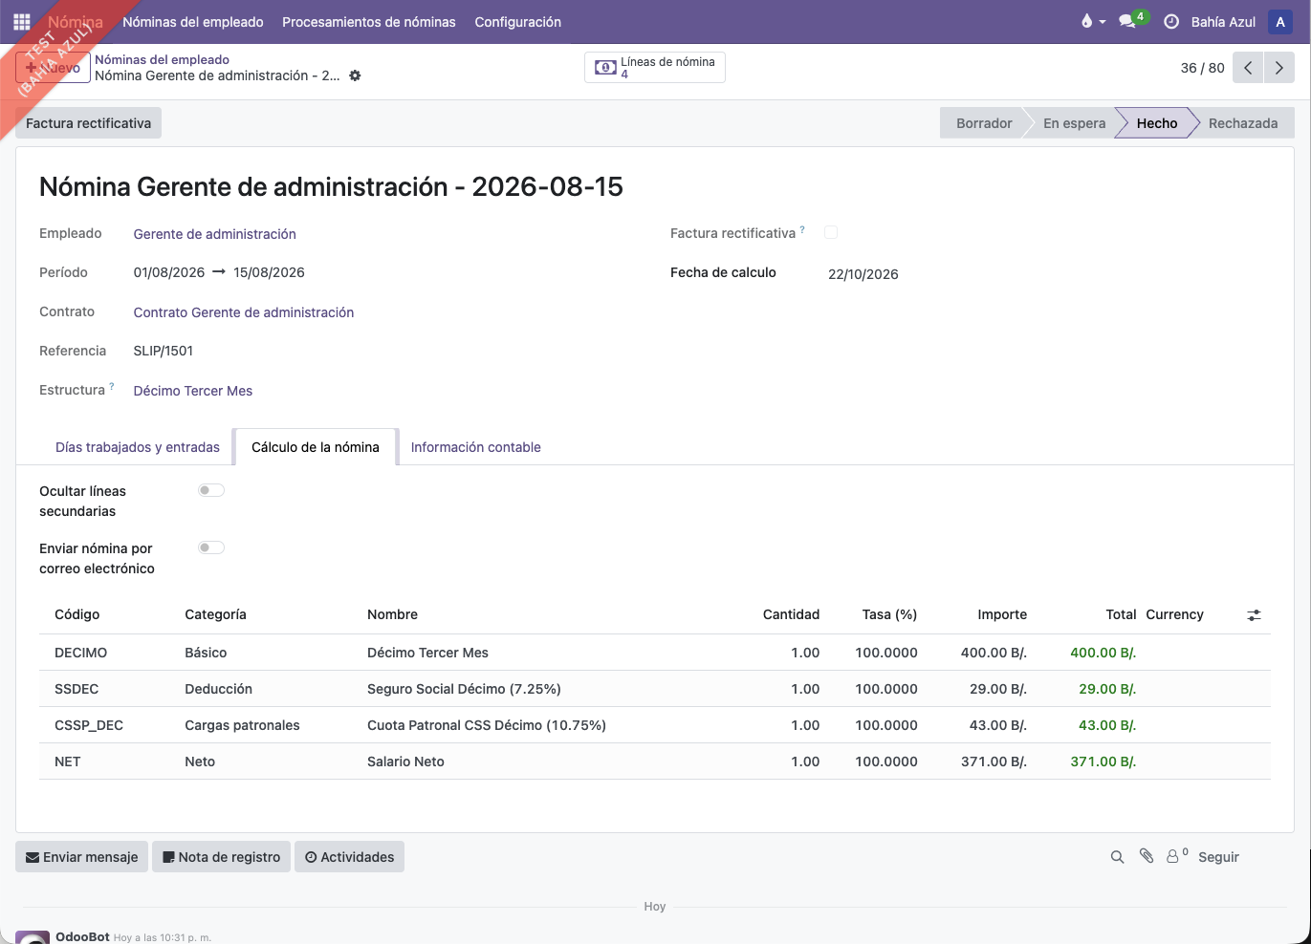Click Cuota Patronal CSS Décimo line name

[487, 725]
